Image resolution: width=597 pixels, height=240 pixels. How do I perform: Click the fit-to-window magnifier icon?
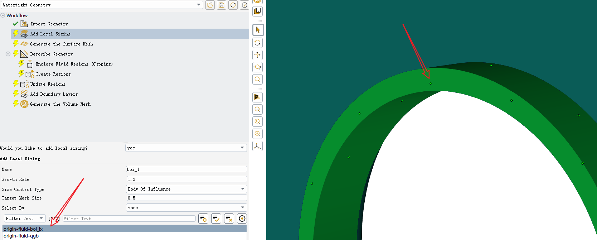click(x=258, y=79)
